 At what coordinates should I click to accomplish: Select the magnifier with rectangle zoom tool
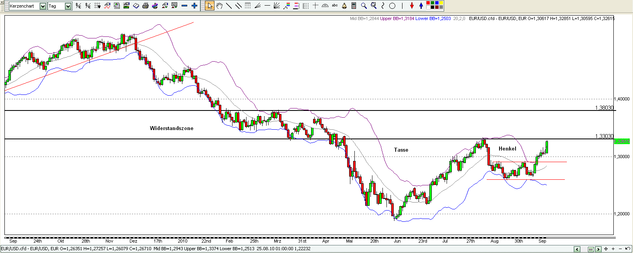pyautogui.click(x=374, y=6)
